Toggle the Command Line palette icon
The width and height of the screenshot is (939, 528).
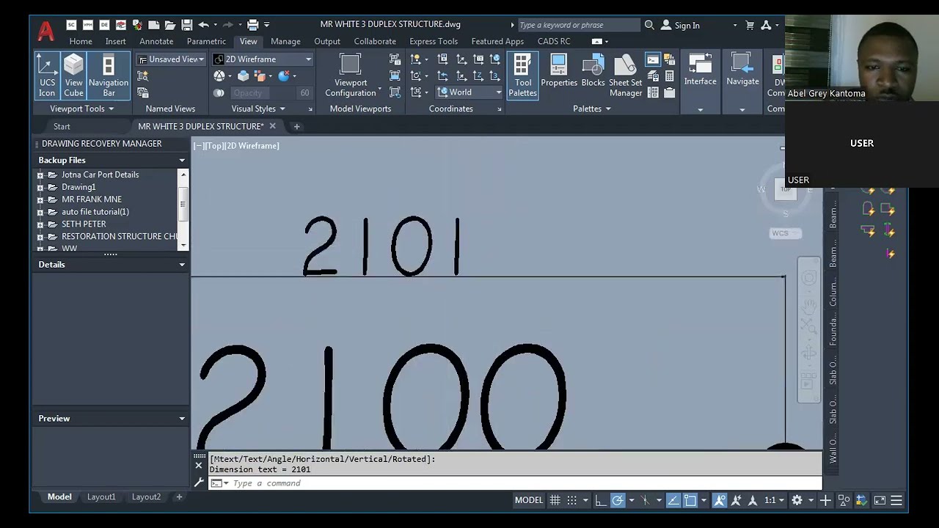coord(653,60)
